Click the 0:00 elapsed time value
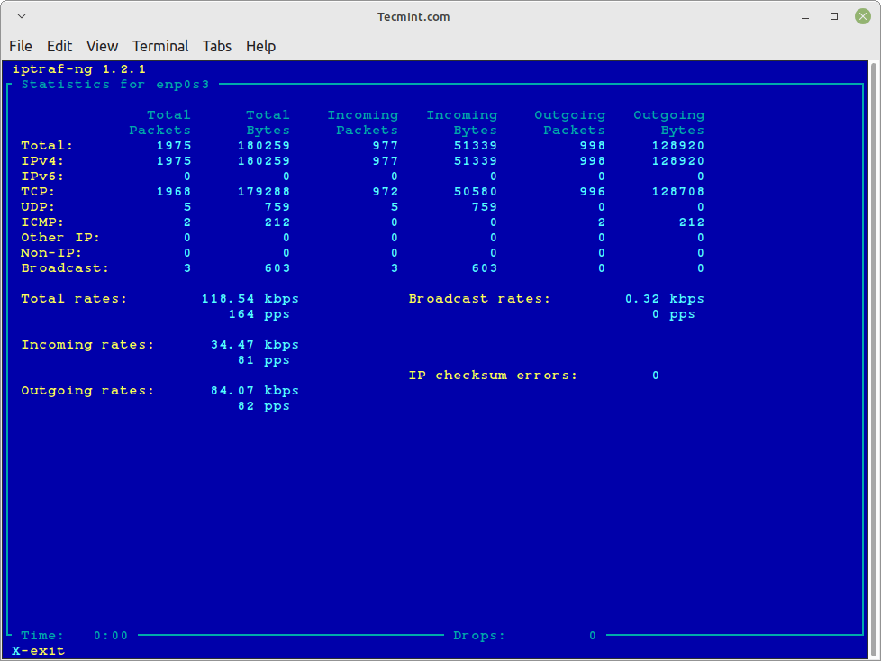Screen dimensions: 881x661 (x=111, y=636)
